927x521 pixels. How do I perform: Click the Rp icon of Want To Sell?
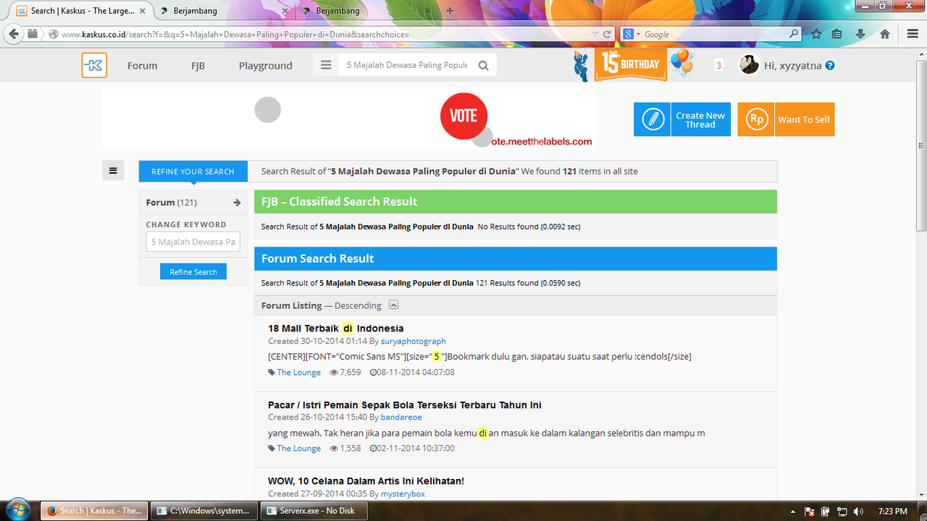coord(756,119)
